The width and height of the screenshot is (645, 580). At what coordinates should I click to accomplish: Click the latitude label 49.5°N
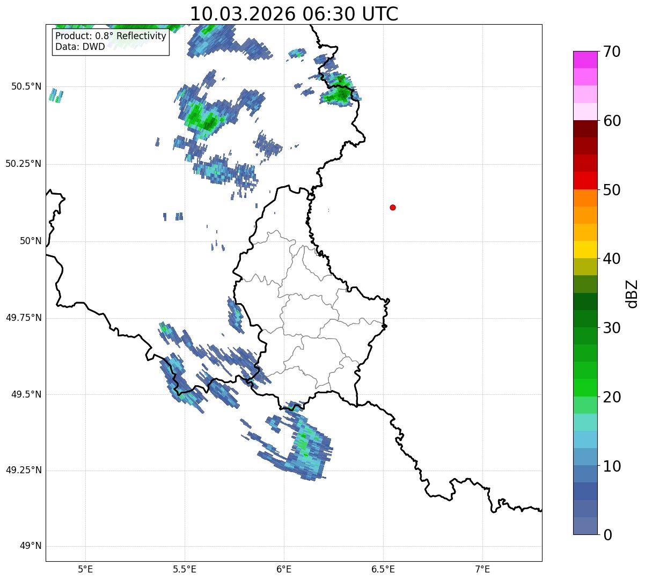[26, 394]
